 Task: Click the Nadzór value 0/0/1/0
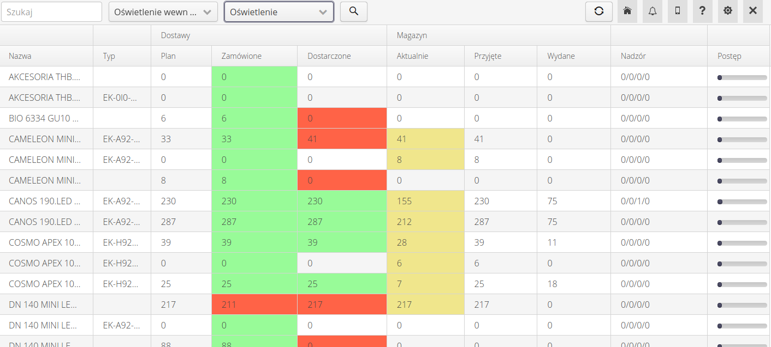(635, 201)
